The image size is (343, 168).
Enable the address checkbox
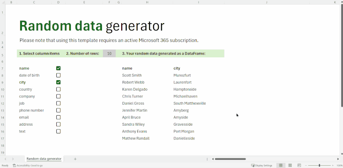58,124
